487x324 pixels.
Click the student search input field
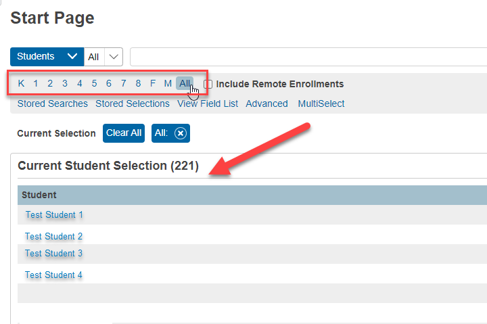tap(308, 57)
